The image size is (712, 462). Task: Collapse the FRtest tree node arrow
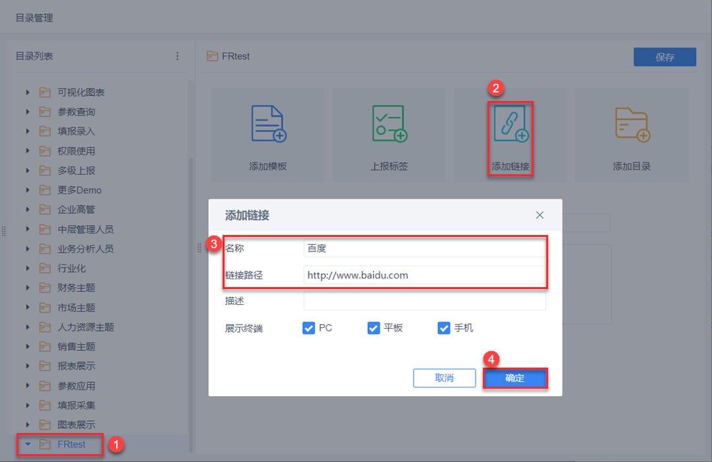coord(28,445)
